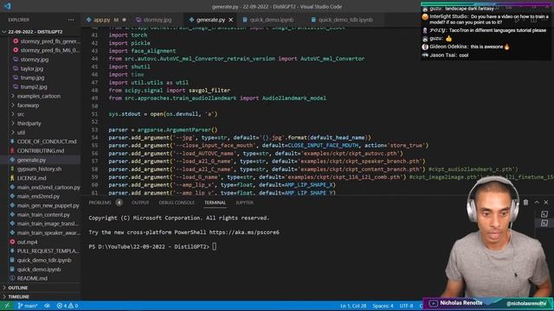Open main_train_content.py file

(43, 215)
